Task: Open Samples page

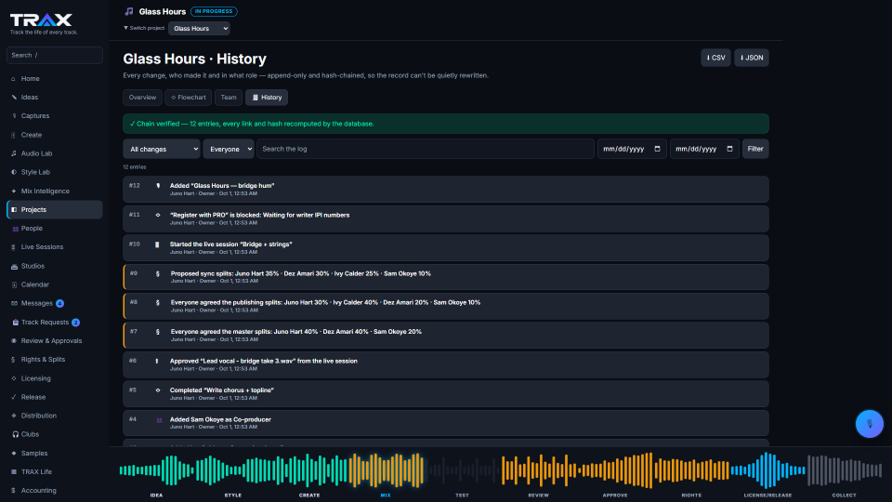Action: point(54,453)
